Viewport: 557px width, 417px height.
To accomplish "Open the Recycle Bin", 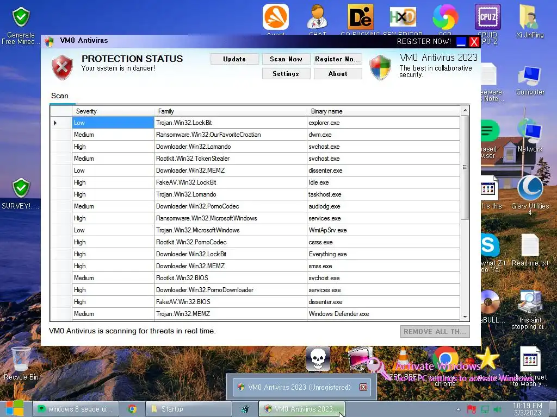I will [x=21, y=359].
